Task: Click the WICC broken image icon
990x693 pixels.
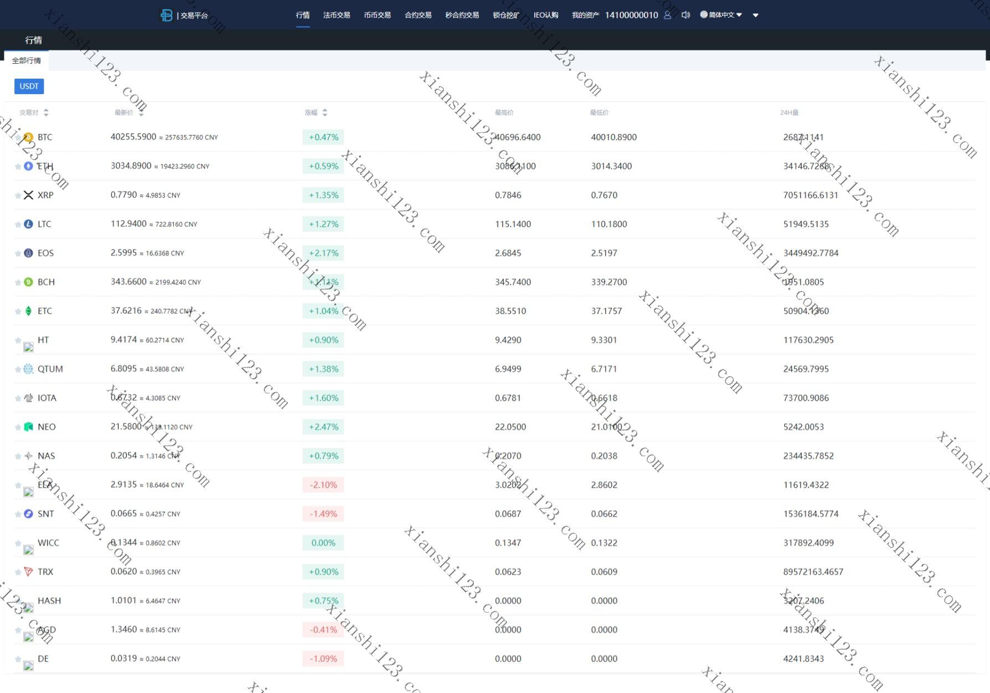Action: tap(29, 550)
